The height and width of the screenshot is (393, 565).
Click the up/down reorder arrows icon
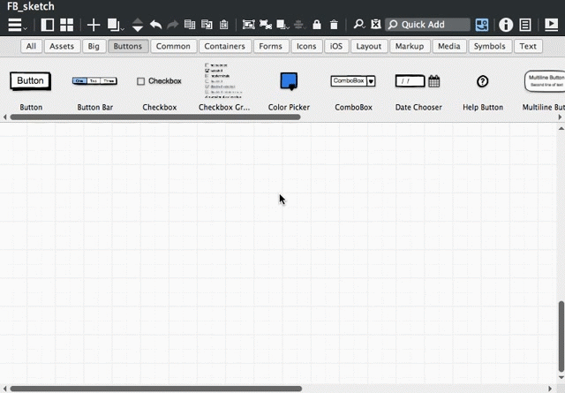[138, 25]
